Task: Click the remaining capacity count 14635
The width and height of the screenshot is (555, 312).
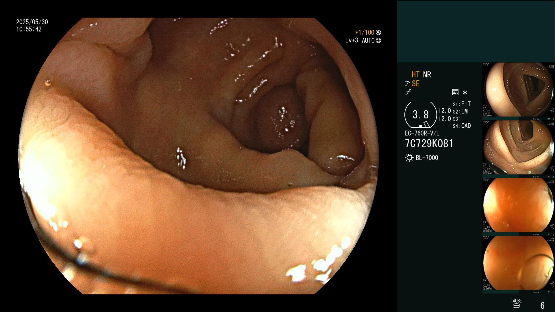Action: coord(516,301)
